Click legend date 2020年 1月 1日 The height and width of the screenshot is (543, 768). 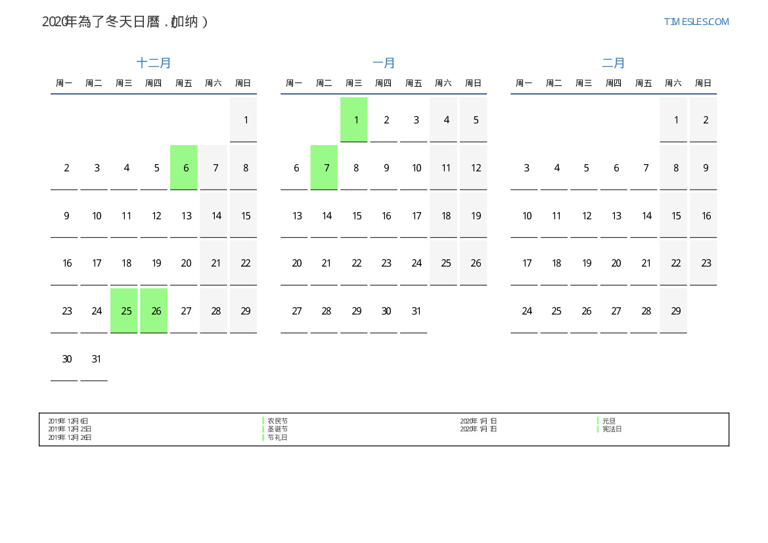(478, 421)
